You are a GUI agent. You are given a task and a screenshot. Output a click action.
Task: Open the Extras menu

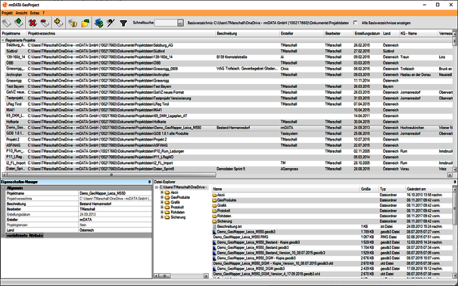coord(35,13)
